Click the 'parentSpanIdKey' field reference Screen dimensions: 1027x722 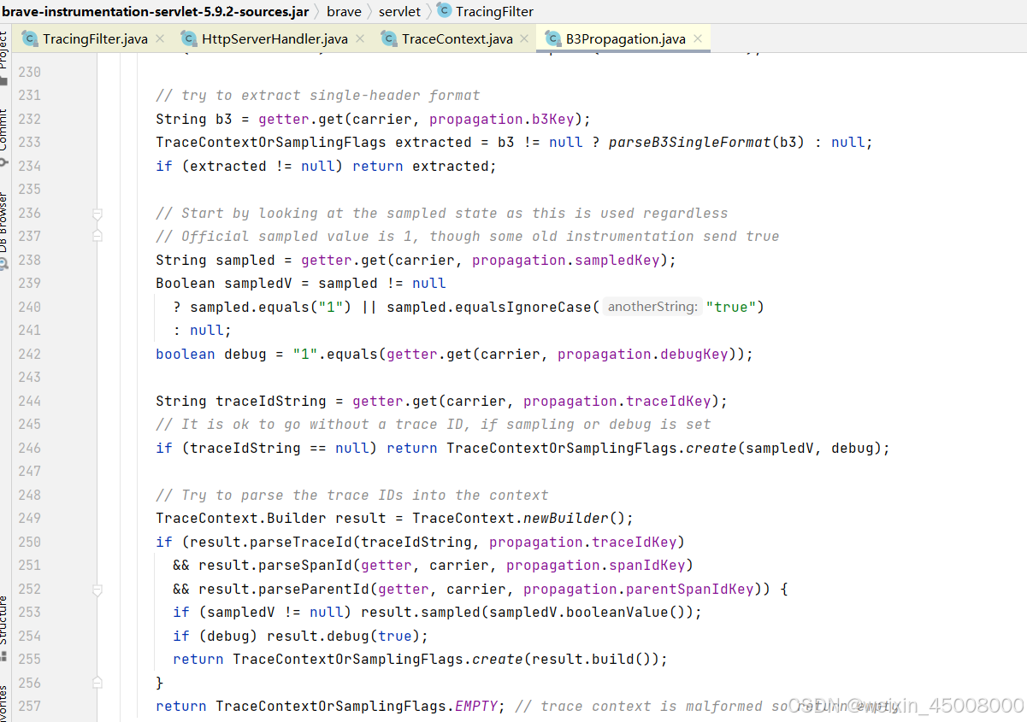(x=690, y=589)
